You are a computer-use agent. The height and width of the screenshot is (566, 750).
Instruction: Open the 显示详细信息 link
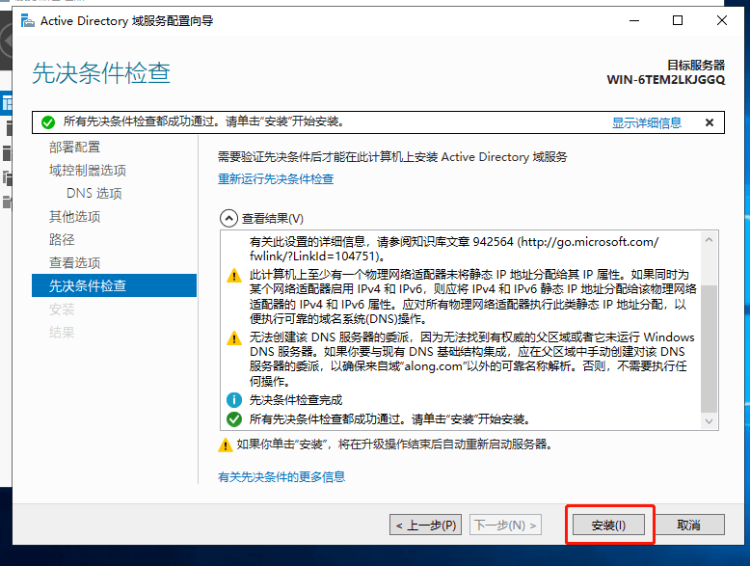[647, 123]
